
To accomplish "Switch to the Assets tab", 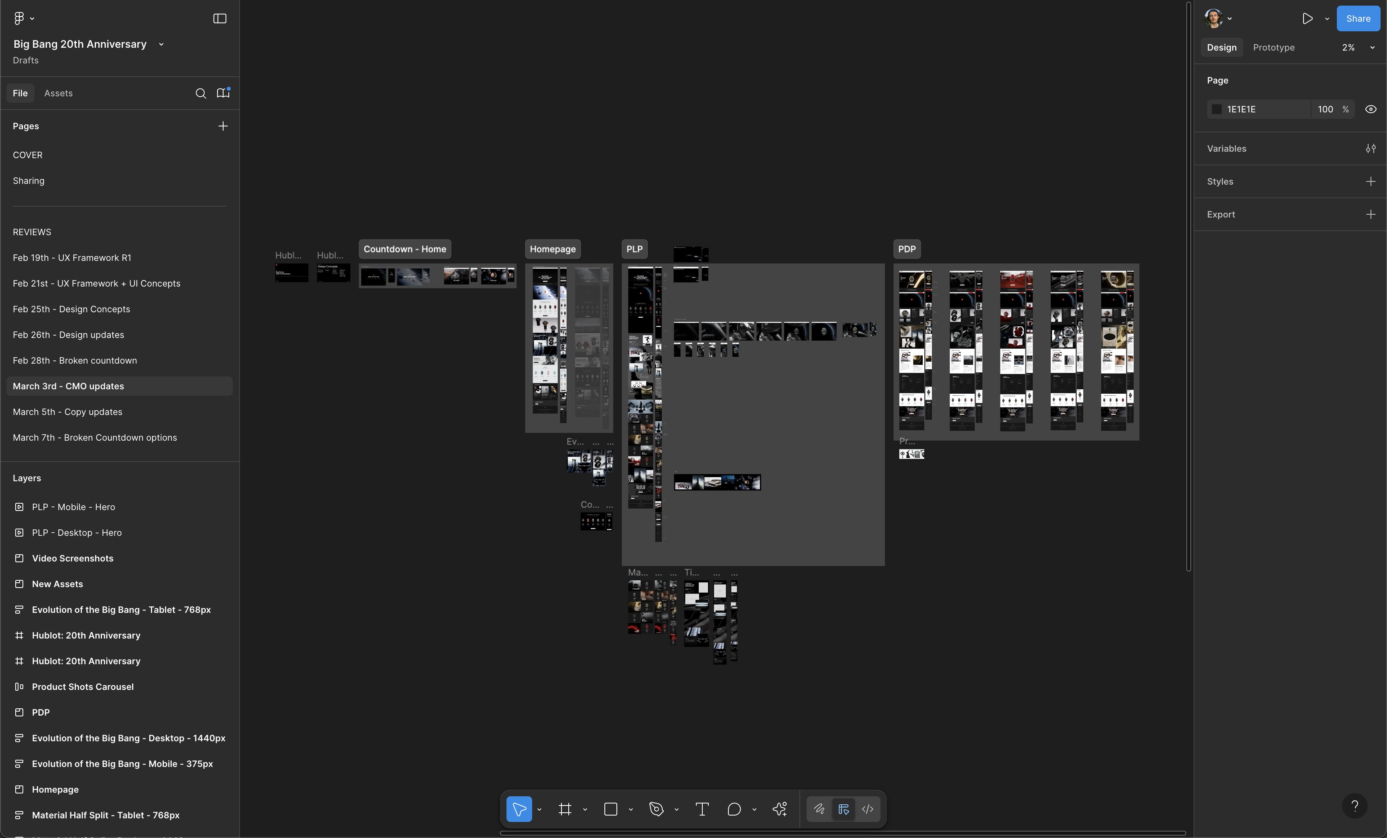I will (58, 94).
